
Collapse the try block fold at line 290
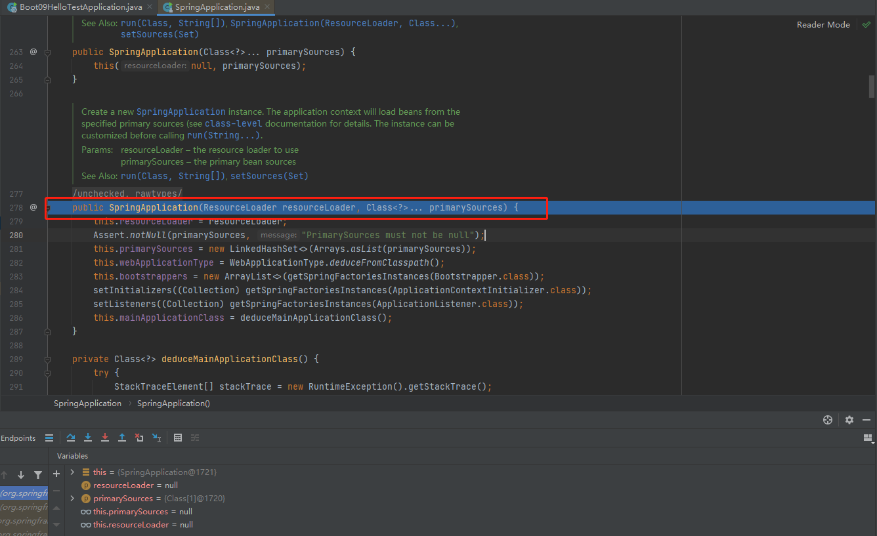47,373
